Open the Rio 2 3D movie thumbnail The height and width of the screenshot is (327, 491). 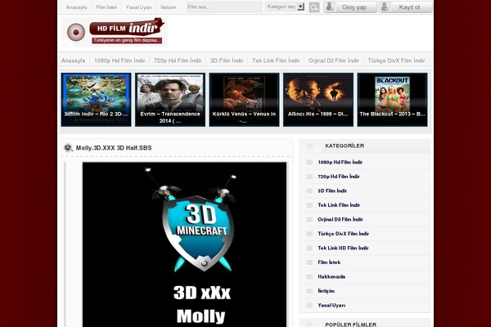pyautogui.click(x=96, y=100)
